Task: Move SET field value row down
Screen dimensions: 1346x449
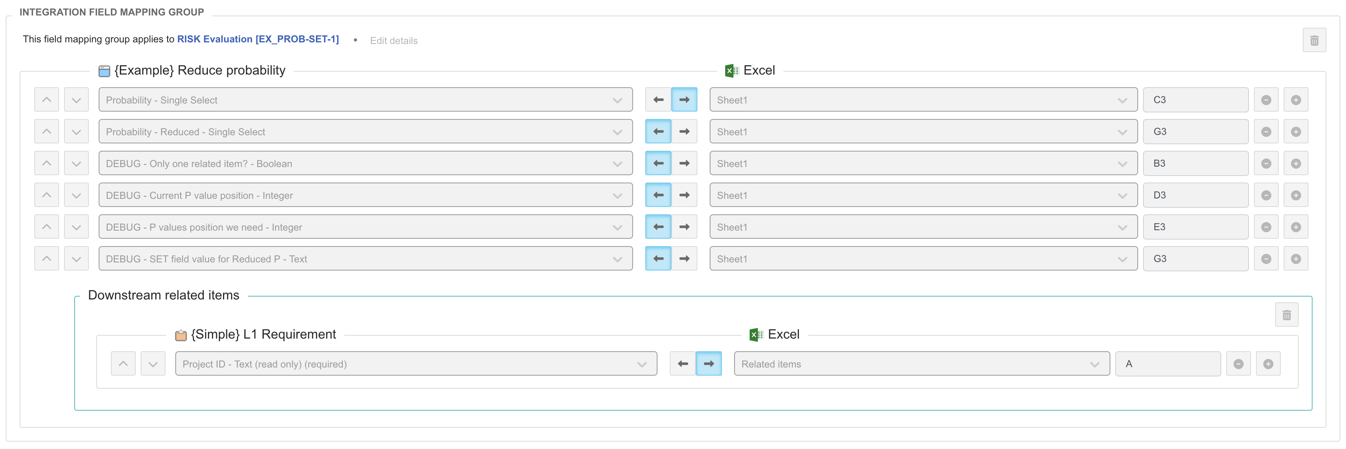Action: [x=76, y=259]
